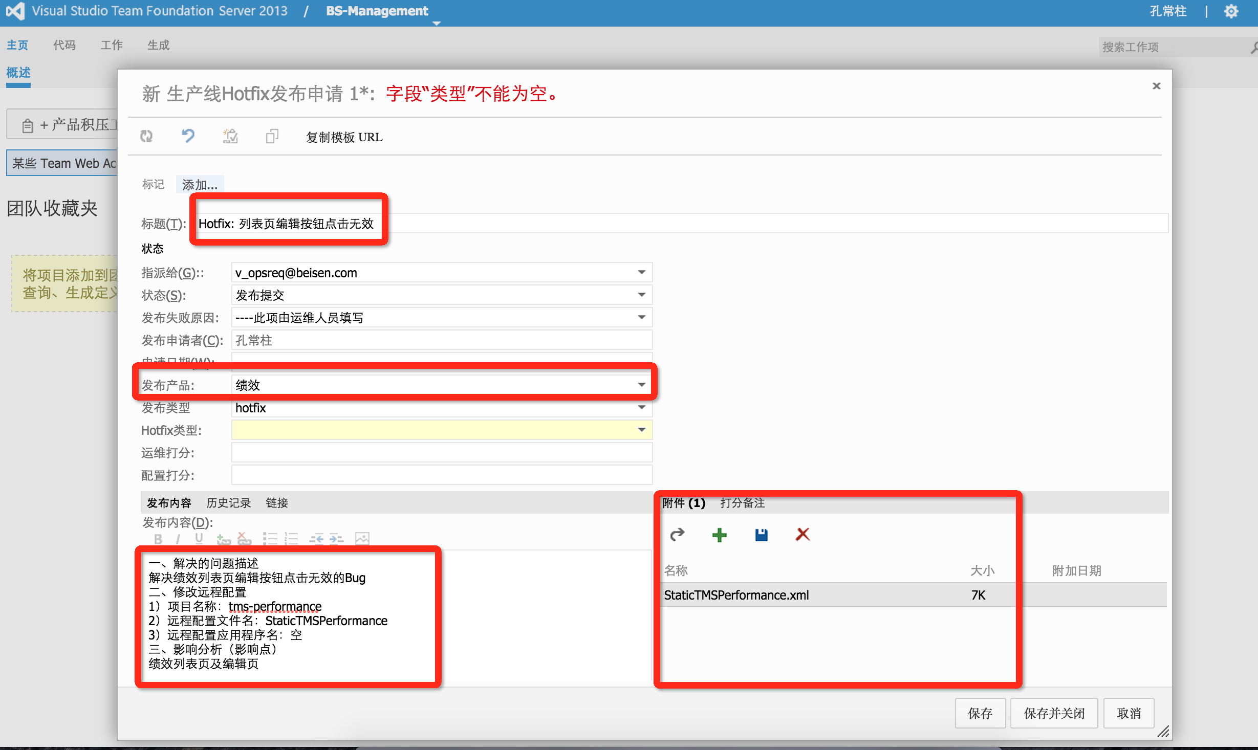Click the 运维打分 input field
Image resolution: width=1258 pixels, height=750 pixels.
click(442, 453)
